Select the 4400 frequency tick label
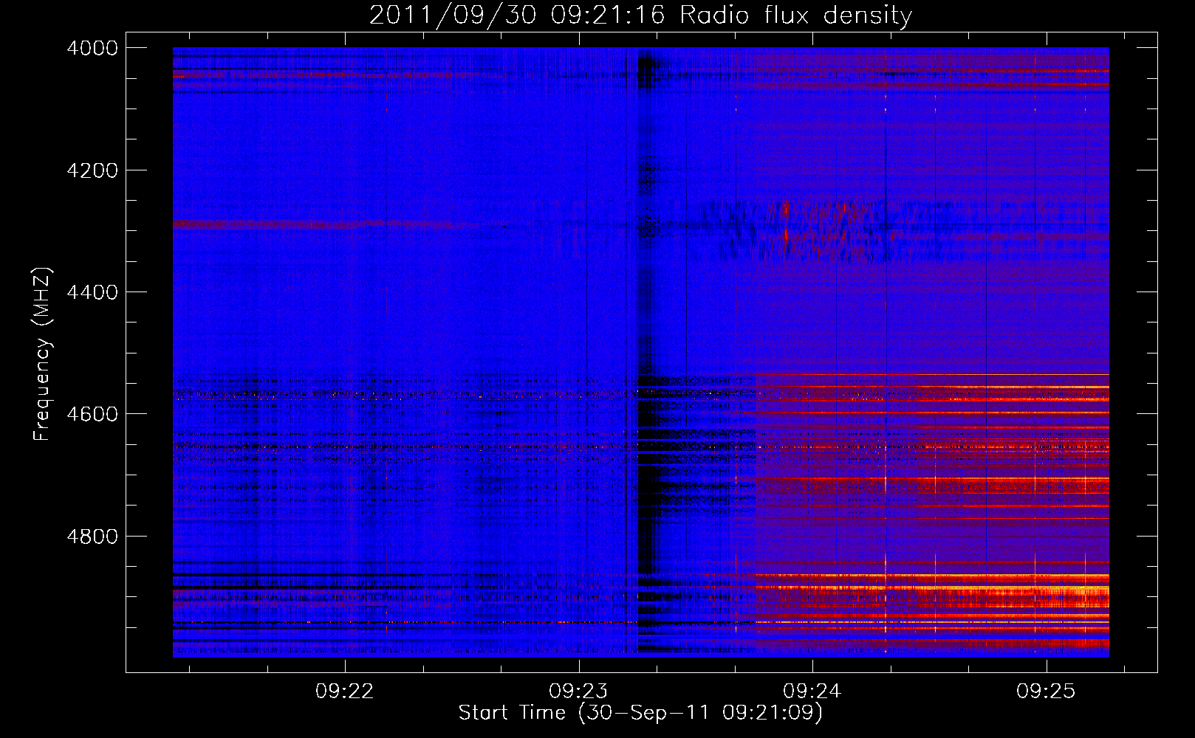This screenshot has width=1195, height=738. click(x=92, y=292)
